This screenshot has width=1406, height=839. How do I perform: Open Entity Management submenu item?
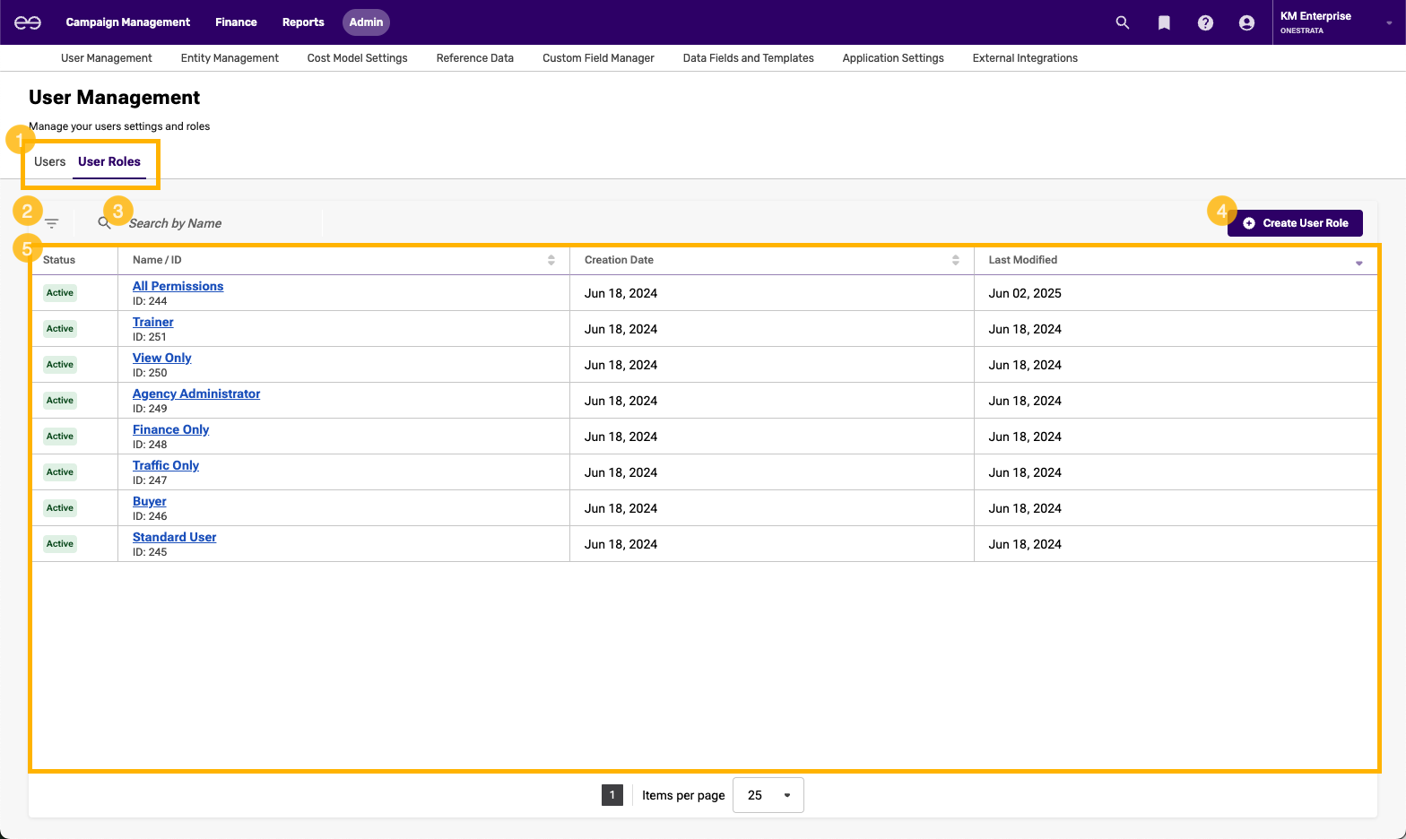[230, 58]
